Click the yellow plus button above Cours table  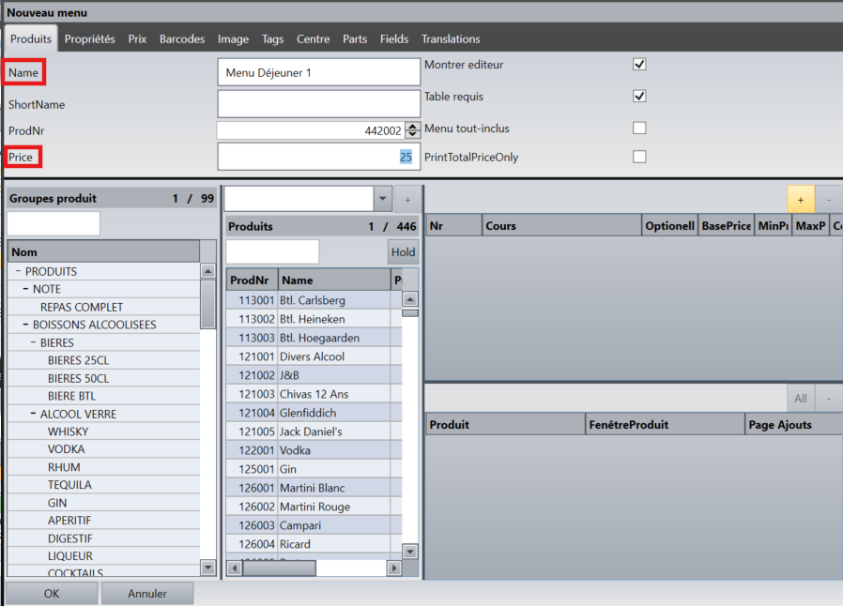tap(800, 199)
